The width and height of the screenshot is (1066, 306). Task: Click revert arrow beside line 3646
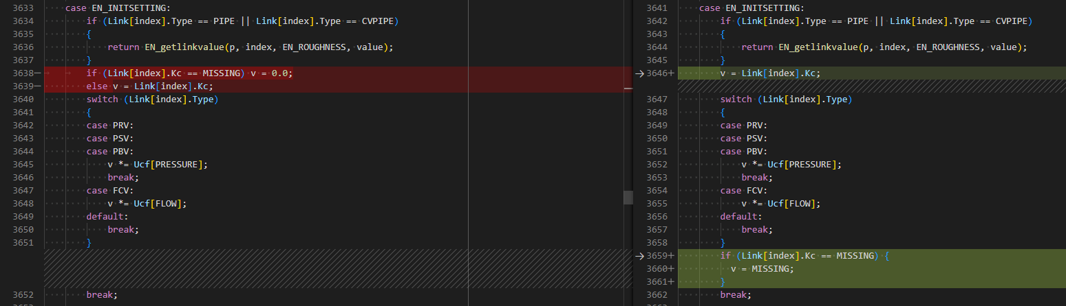tap(639, 73)
